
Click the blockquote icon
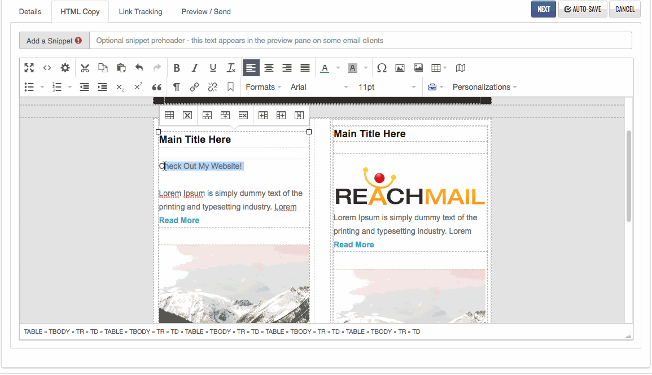click(x=157, y=87)
